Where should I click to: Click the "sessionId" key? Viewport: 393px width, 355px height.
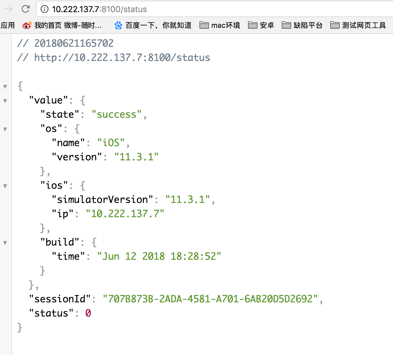tap(60, 299)
